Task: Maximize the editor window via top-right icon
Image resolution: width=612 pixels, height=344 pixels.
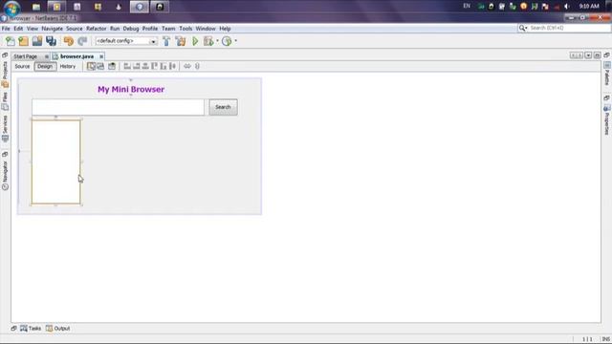Action: 597,55
